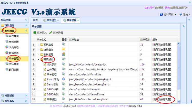Click the icon in the 表单验证 row's 图标 column

pyautogui.click(x=63, y=74)
